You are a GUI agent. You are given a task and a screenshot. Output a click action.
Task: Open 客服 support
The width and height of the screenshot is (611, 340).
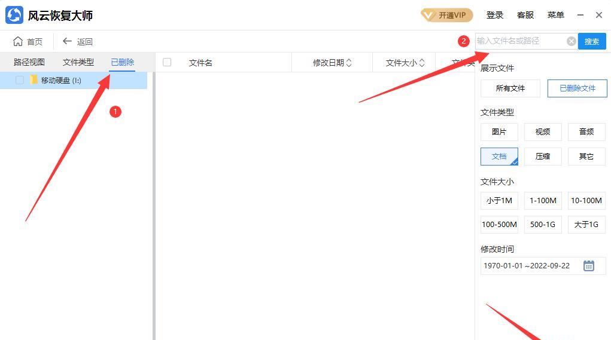pyautogui.click(x=525, y=15)
